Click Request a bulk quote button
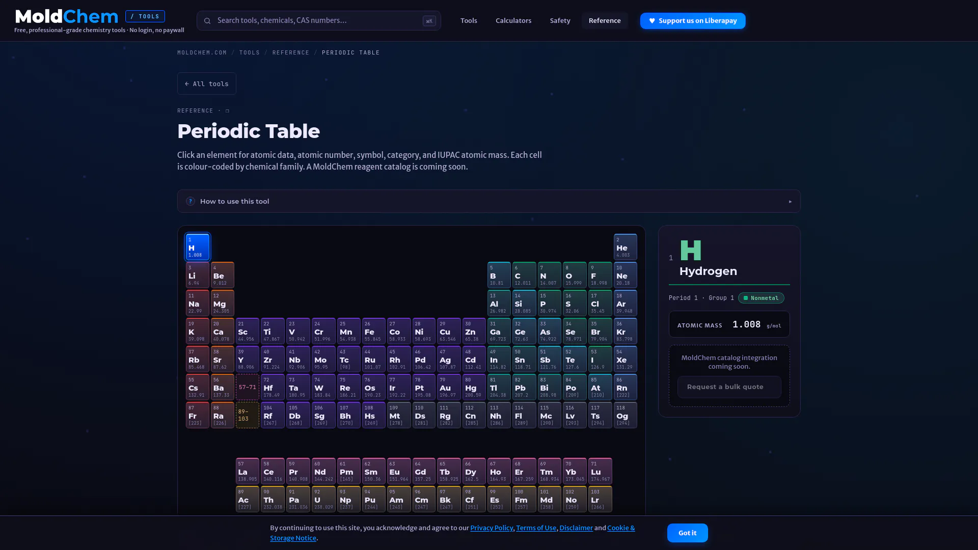 coord(729,387)
